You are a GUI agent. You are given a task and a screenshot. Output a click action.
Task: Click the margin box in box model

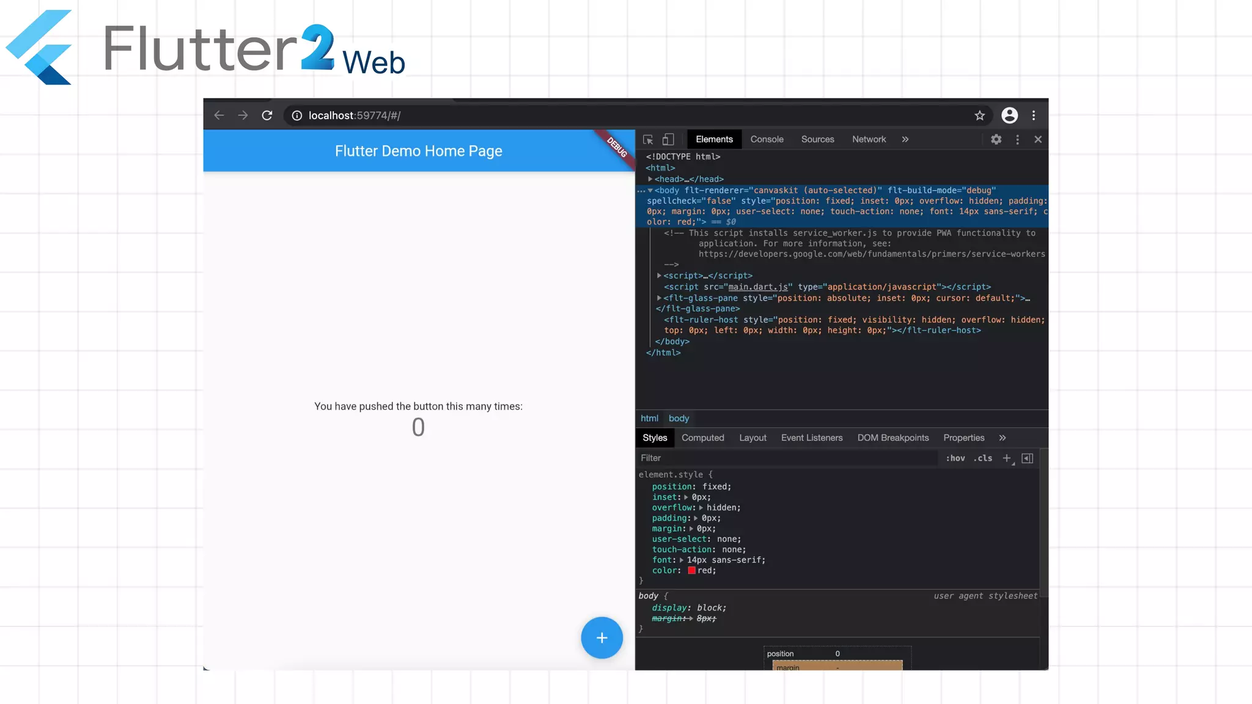click(837, 665)
